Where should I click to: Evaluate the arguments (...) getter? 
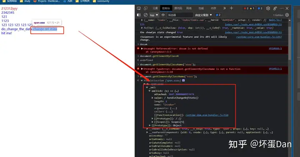(173, 108)
